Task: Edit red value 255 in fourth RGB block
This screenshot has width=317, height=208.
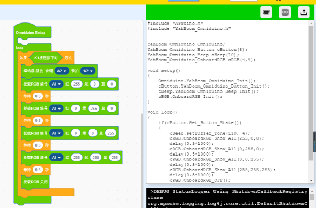Action: [x=77, y=157]
